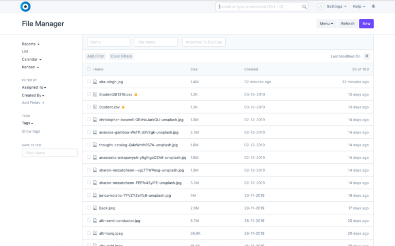This screenshot has height=246, width=395.
Task: Click the search magnifier icon
Action: pyautogui.click(x=304, y=7)
